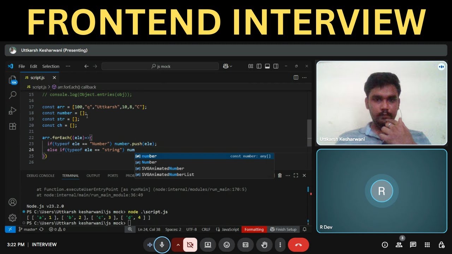The image size is (452, 254).
Task: Open the Accounts icon in activity bar
Action: (x=13, y=202)
